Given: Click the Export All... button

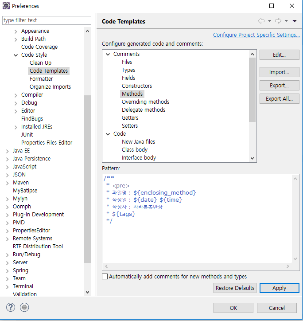Looking at the screenshot, I should click(279, 99).
